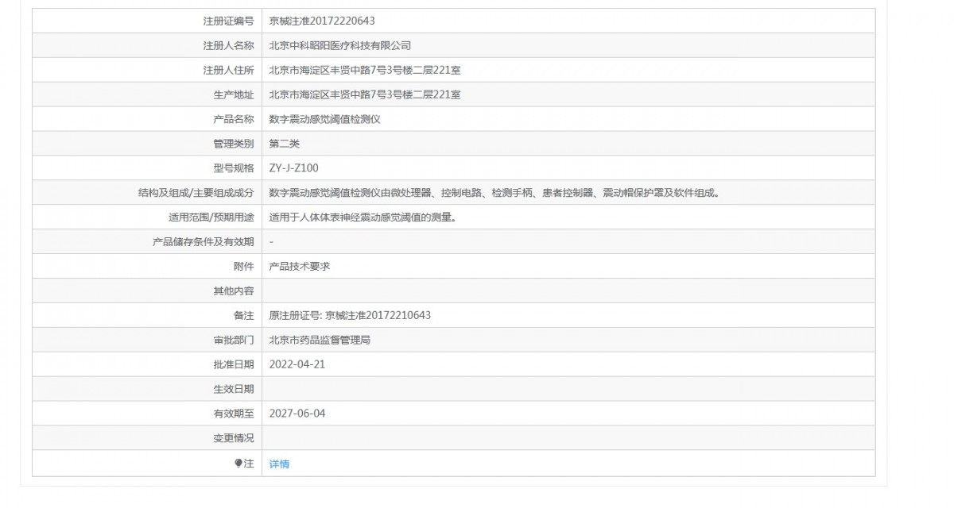The height and width of the screenshot is (508, 954).
Task: Click the 备注 label
Action: [x=244, y=316]
